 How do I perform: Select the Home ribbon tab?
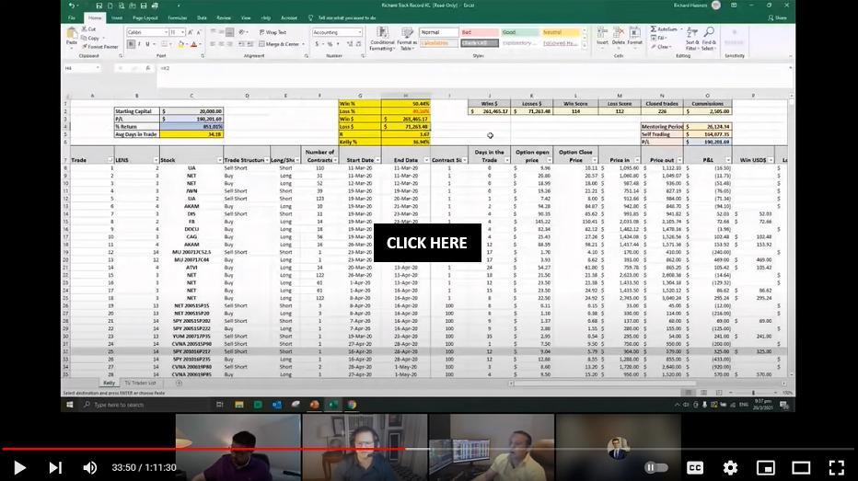click(95, 18)
